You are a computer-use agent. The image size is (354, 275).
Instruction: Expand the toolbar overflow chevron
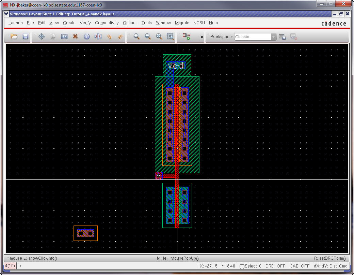tap(202, 37)
